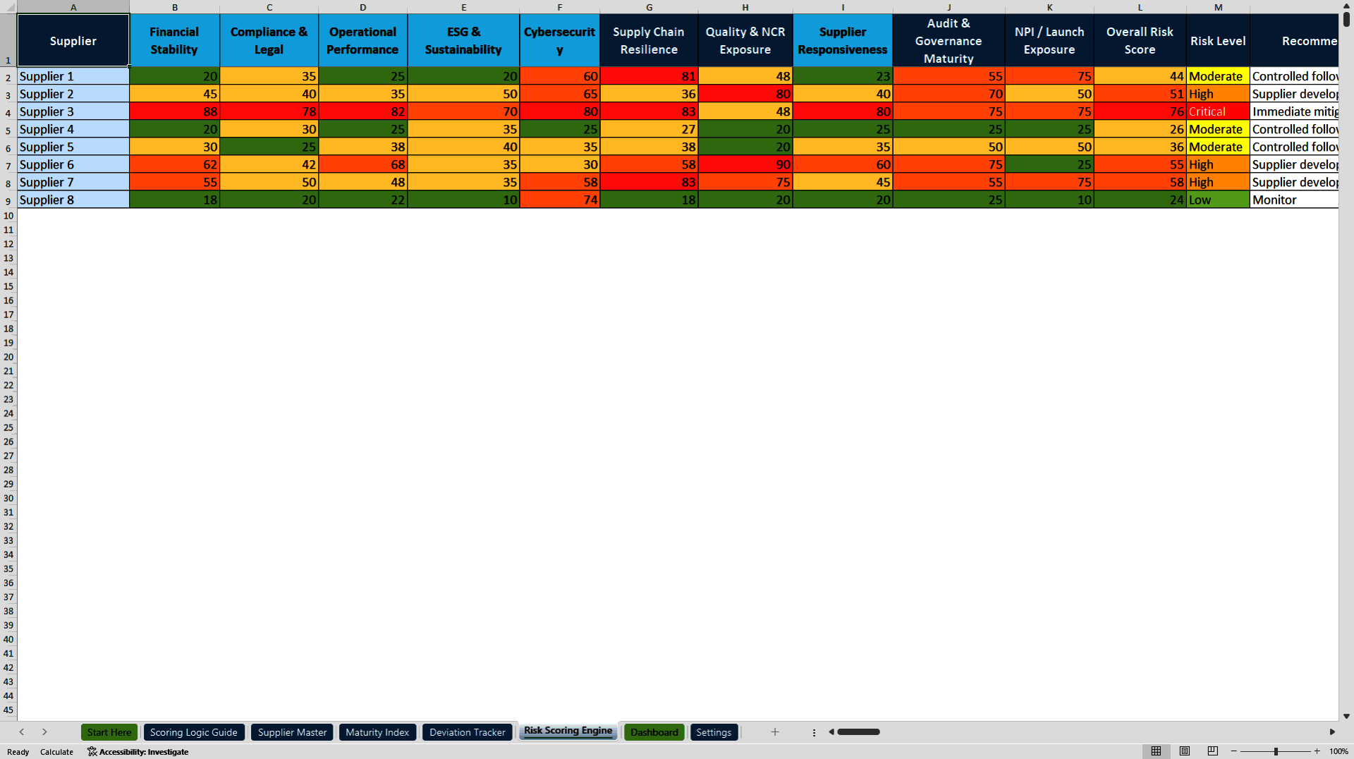Open sheet tab options three-dot handle
Image resolution: width=1354 pixels, height=759 pixels.
click(814, 733)
